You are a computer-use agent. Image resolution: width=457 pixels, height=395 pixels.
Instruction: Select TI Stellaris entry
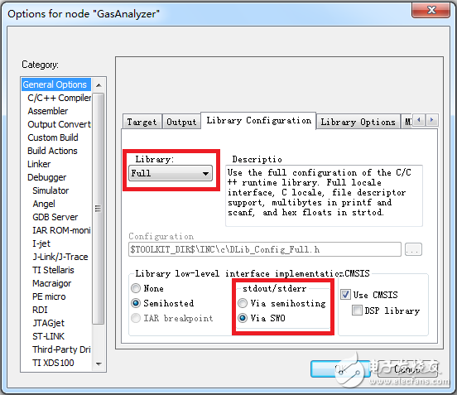pos(53,270)
